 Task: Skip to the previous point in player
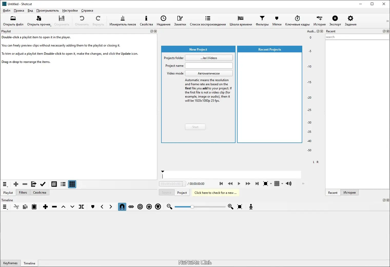point(221,184)
